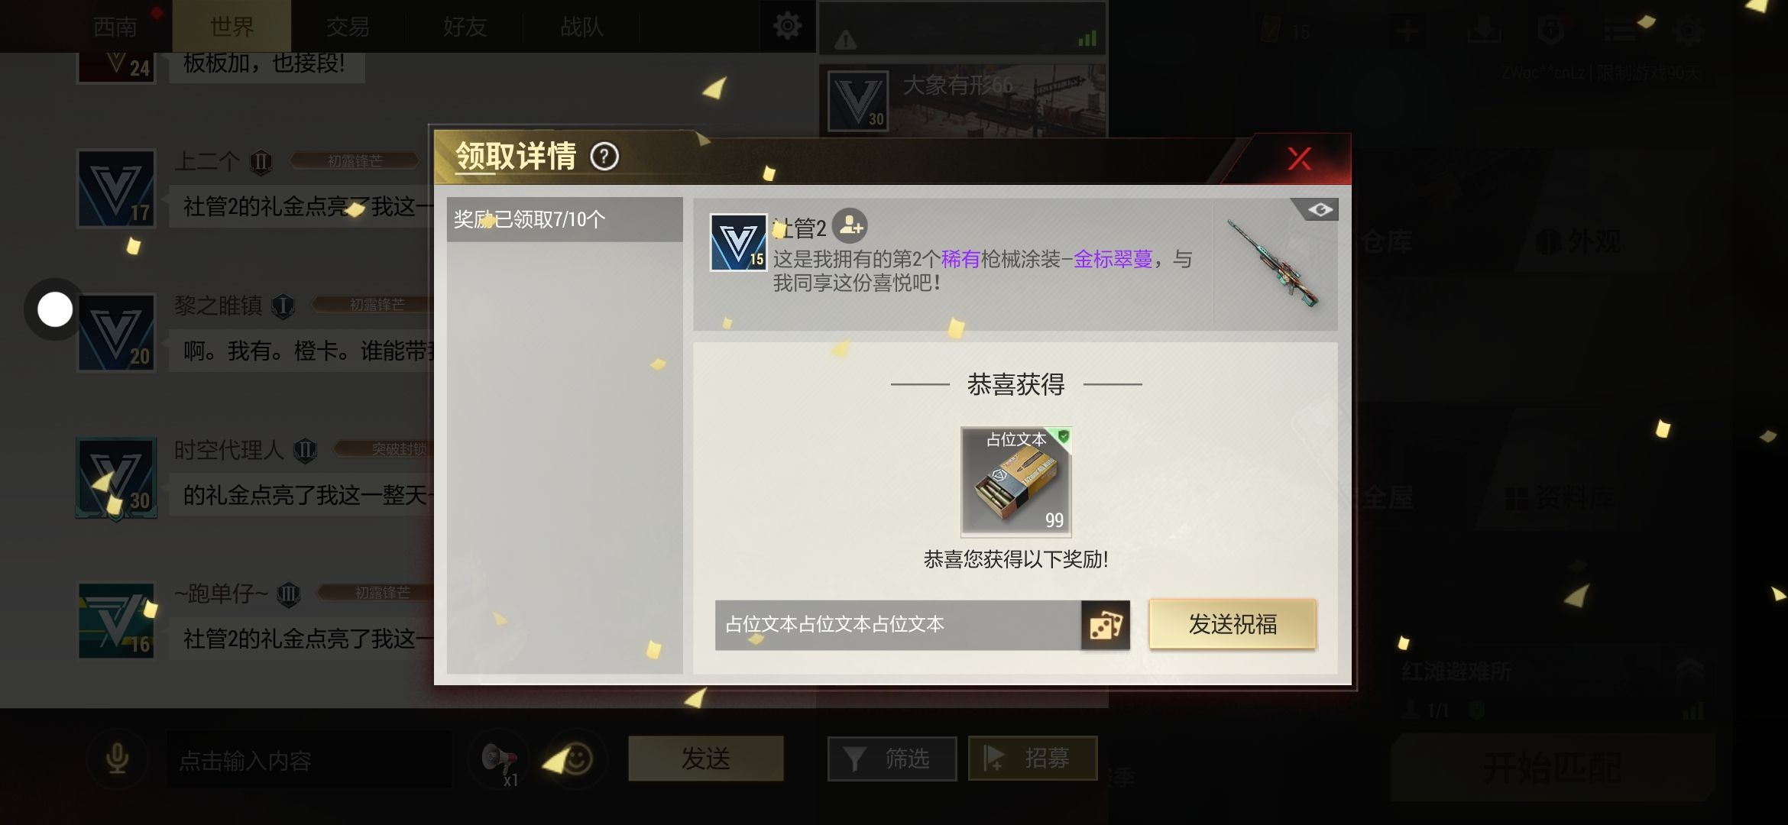Toggle the eye preview icon on weapon skin
The image size is (1788, 825).
coord(1319,210)
